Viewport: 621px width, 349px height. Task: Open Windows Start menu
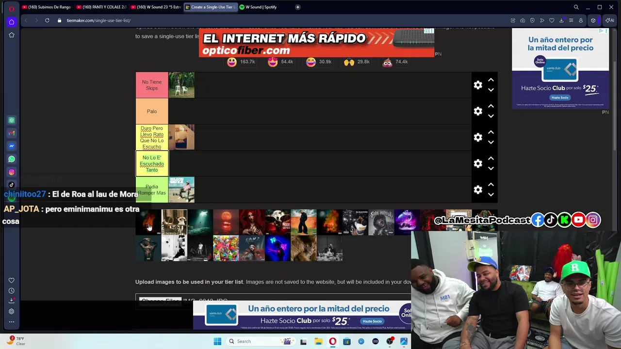coord(217,341)
